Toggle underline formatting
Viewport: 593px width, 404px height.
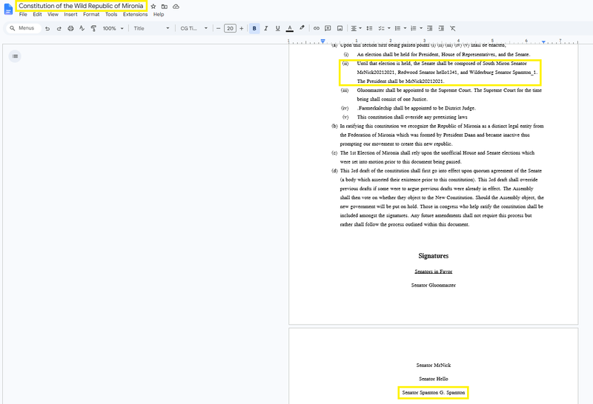[x=277, y=28]
